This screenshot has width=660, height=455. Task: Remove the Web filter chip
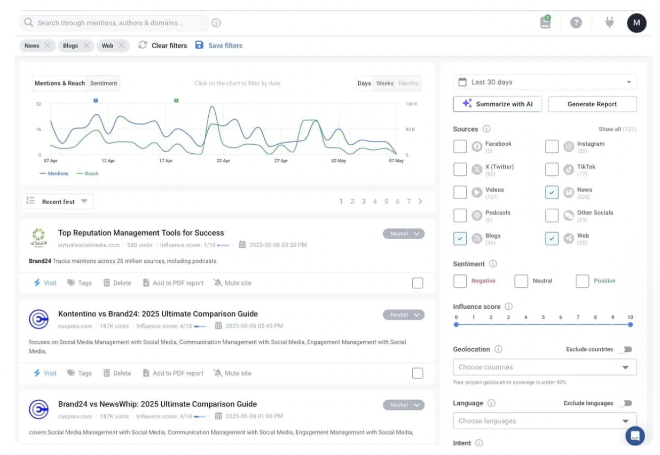click(122, 45)
